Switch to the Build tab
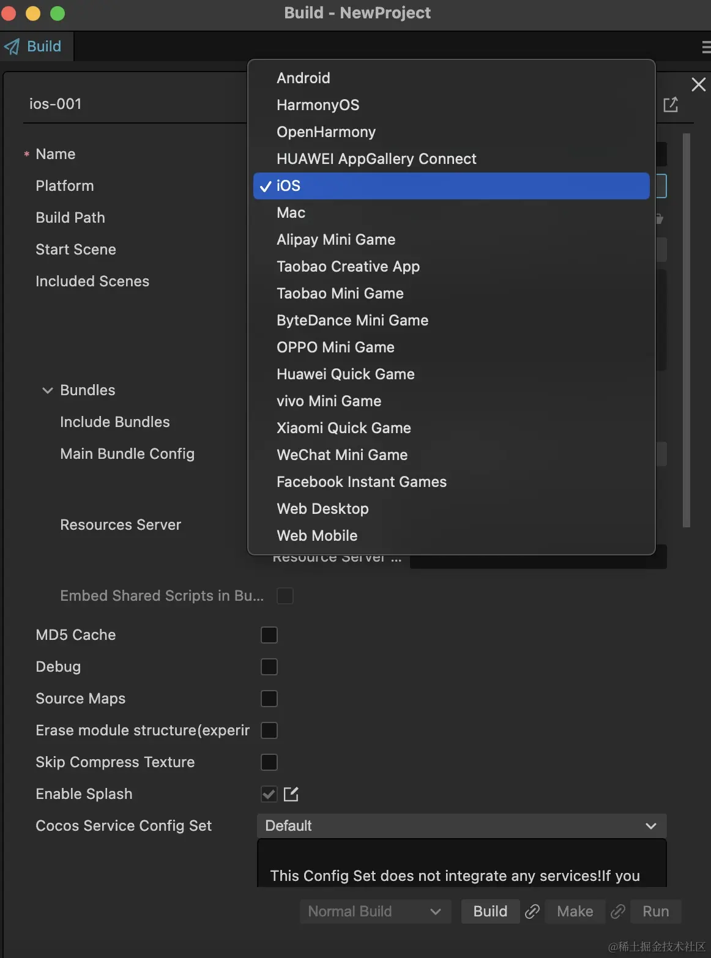Image resolution: width=711 pixels, height=958 pixels. coord(36,46)
